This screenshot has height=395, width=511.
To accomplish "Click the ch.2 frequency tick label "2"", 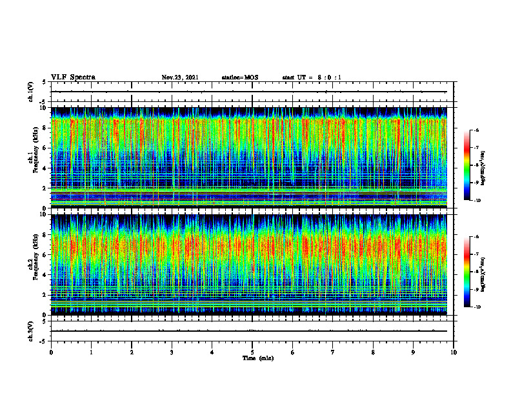I will 45,295.
